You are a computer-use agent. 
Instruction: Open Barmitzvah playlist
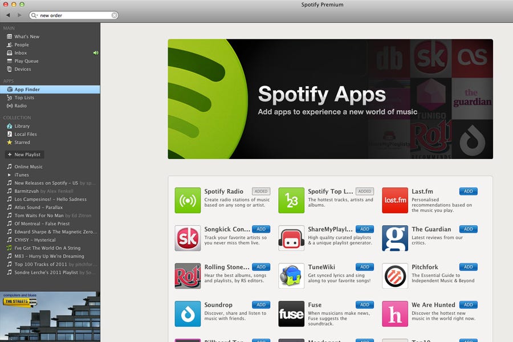[x=50, y=191]
